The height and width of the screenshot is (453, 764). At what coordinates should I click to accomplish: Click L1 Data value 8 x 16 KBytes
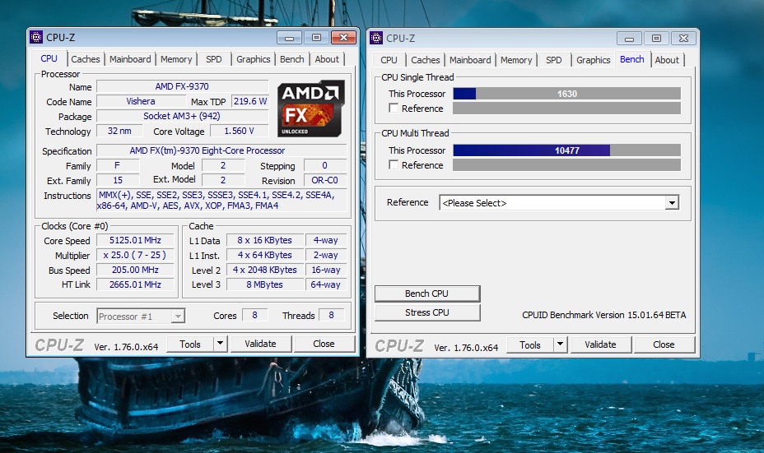264,240
